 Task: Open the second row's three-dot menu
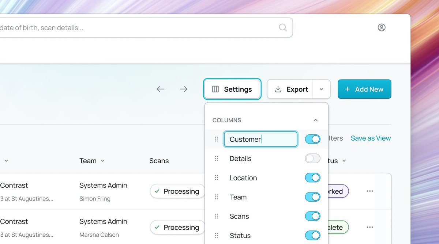pyautogui.click(x=370, y=227)
